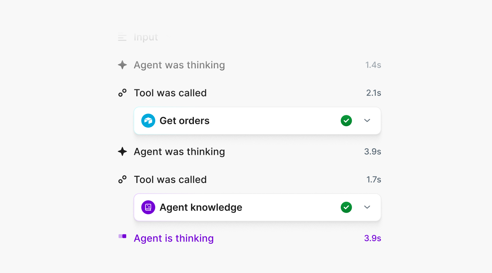Click the Input hamburger icon
The image size is (492, 273).
122,37
